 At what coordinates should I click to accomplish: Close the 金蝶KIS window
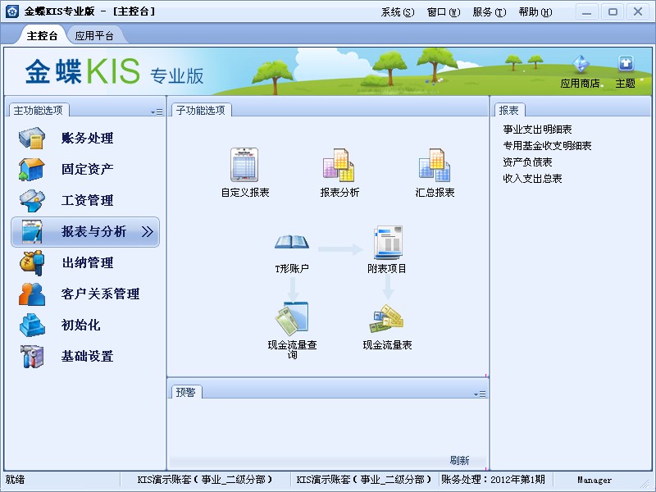tap(638, 11)
